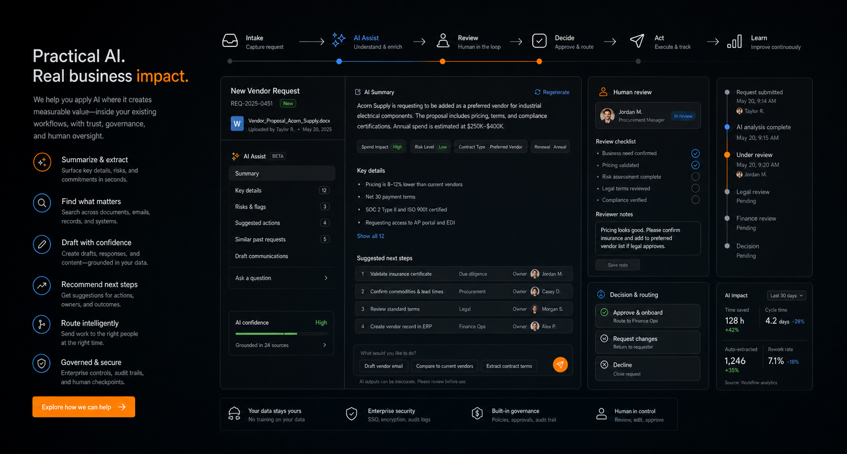Click the orange send message icon
This screenshot has height=454, width=847.
point(560,364)
